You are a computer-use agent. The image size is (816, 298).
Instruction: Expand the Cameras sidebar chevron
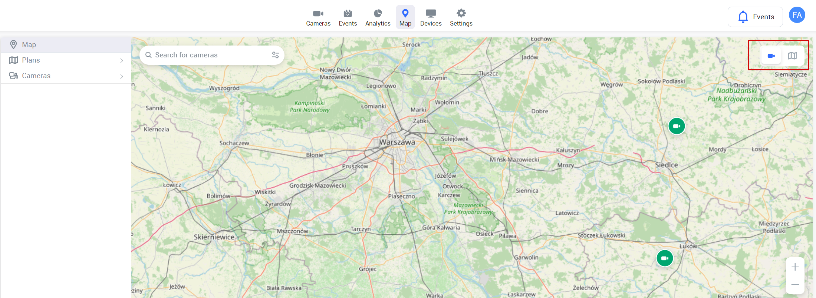click(122, 76)
